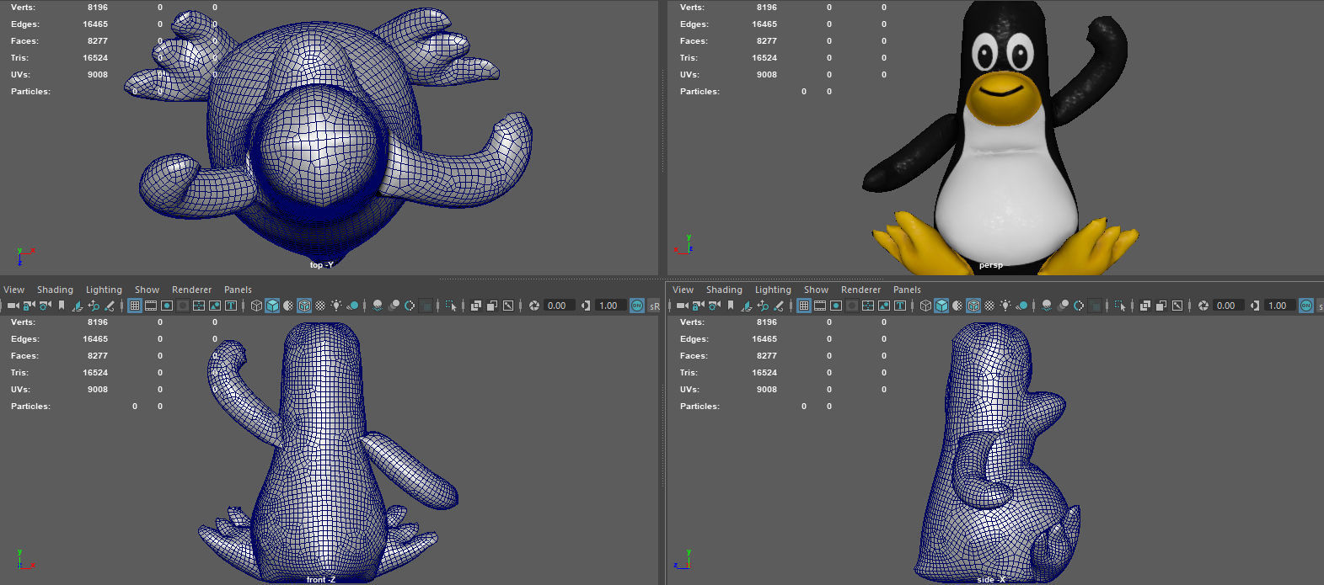Toggle Resolution Gate in front view toolbar
The width and height of the screenshot is (1324, 585).
(167, 306)
